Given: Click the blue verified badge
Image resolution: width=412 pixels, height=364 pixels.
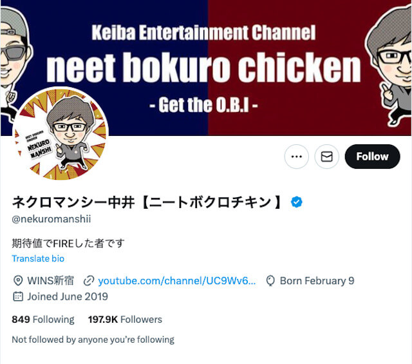Looking at the screenshot, I should click(x=296, y=202).
